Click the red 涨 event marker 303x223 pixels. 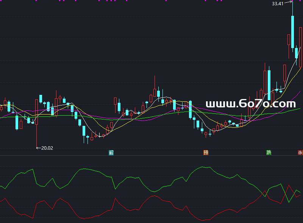tap(300, 153)
